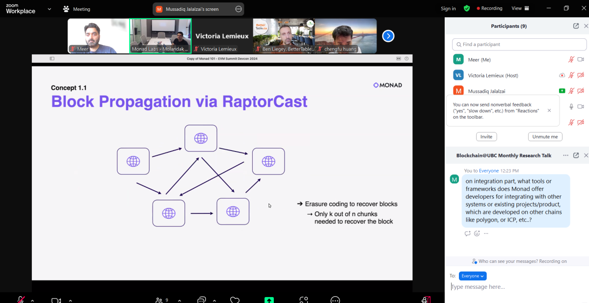The width and height of the screenshot is (589, 303).
Task: Open the View menu
Action: [x=520, y=8]
